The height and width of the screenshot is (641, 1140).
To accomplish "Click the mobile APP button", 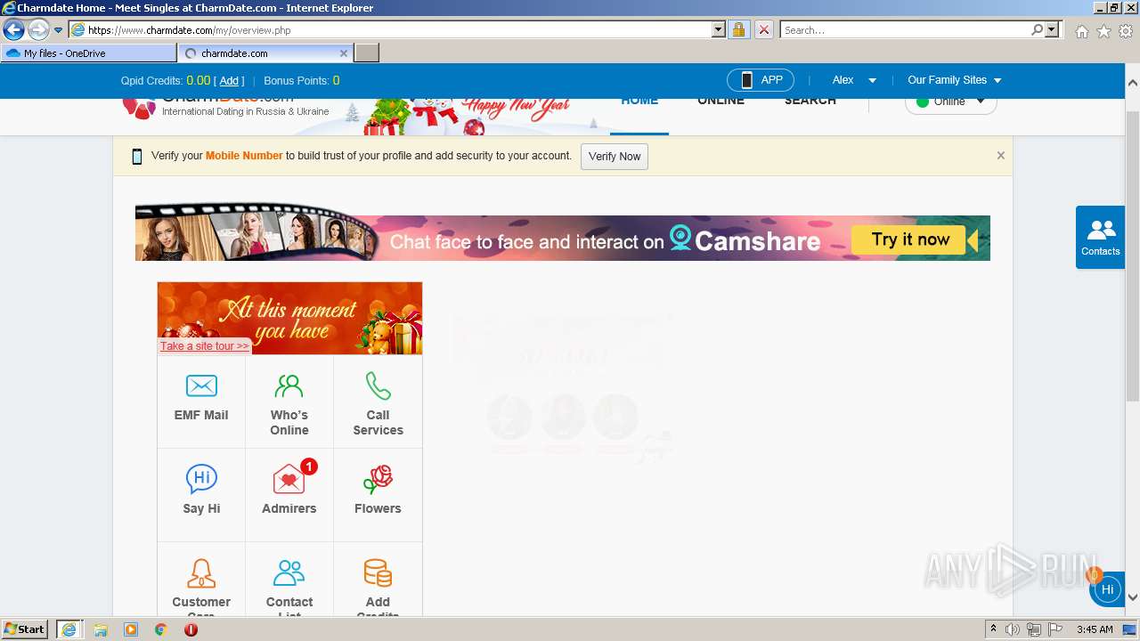I will click(761, 80).
